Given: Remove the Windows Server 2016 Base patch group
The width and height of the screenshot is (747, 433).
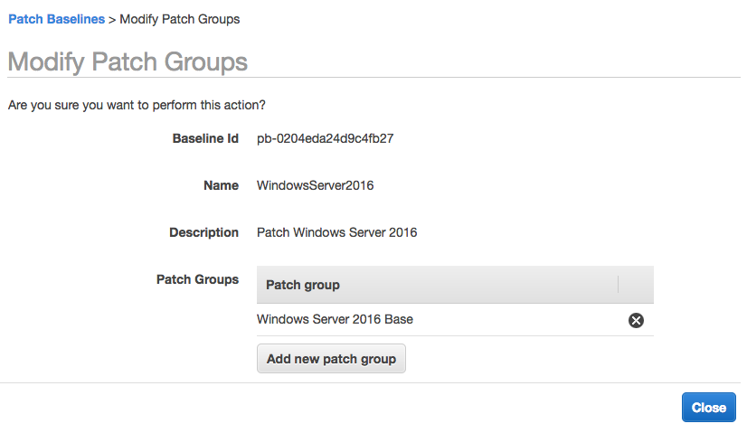Looking at the screenshot, I should (636, 320).
